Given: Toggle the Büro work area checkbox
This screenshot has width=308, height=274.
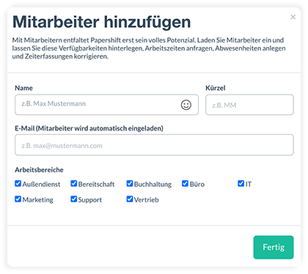Looking at the screenshot, I should pyautogui.click(x=186, y=184).
